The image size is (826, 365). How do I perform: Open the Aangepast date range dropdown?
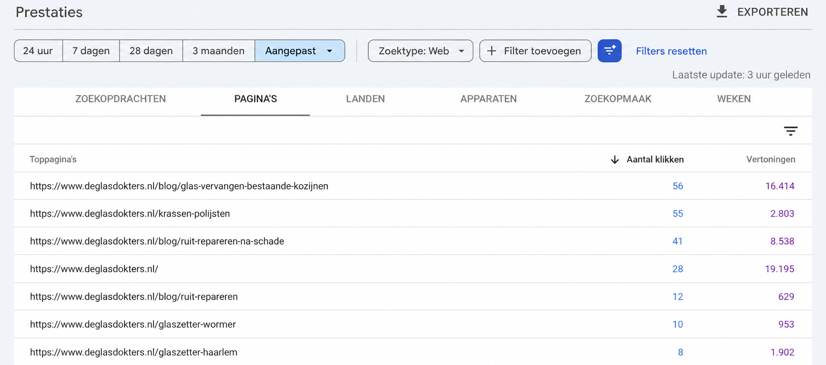pos(300,51)
